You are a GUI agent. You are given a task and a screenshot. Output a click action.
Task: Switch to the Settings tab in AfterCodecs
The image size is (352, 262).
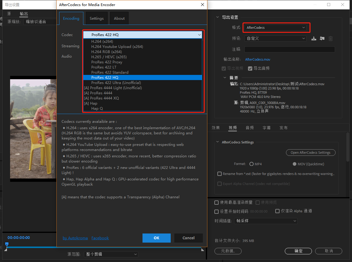coord(96,18)
